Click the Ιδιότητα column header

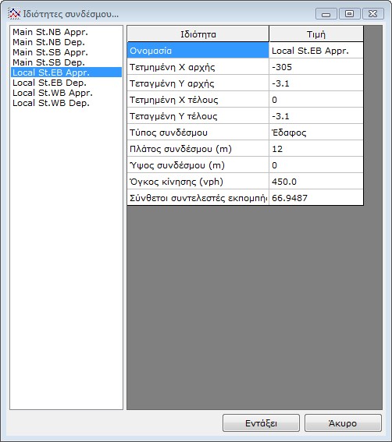(x=198, y=34)
